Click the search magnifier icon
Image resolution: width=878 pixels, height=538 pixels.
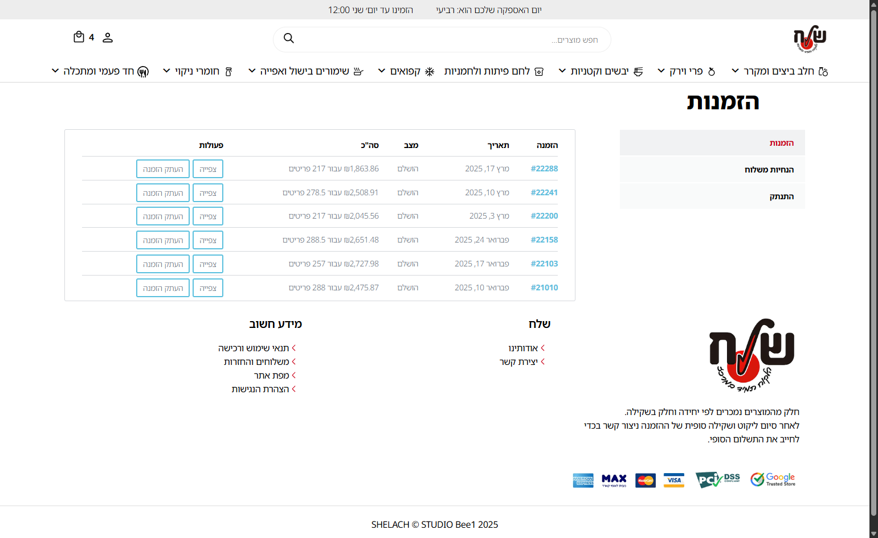point(289,38)
